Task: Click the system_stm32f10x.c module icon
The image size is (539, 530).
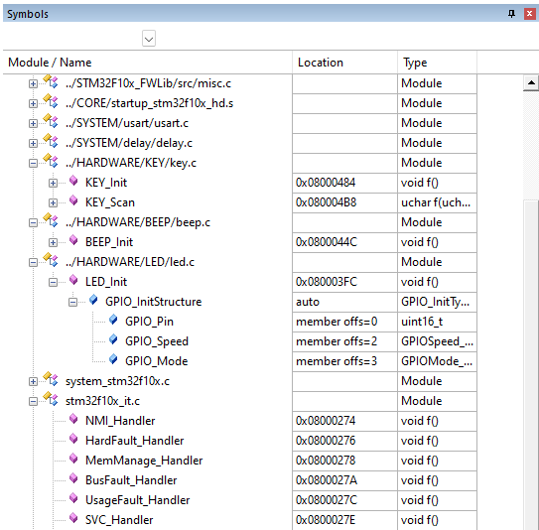Action: click(x=51, y=379)
